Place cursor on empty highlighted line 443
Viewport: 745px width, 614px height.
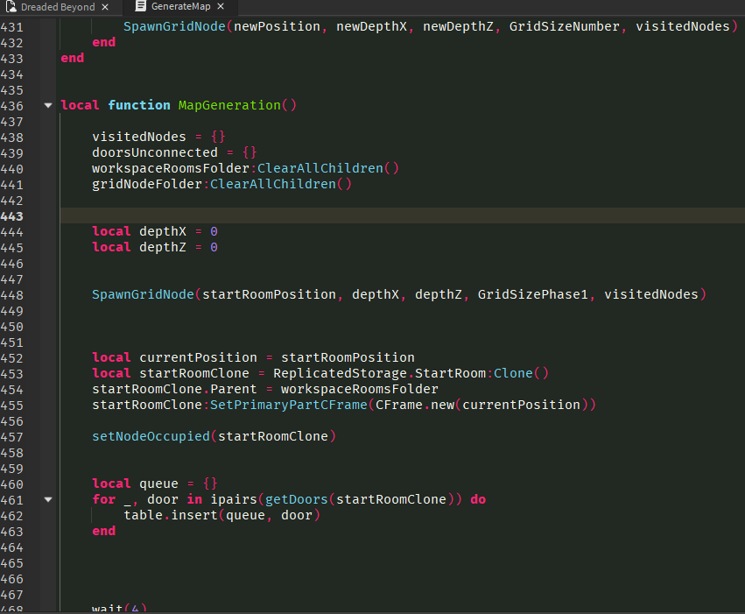pyautogui.click(x=350, y=215)
